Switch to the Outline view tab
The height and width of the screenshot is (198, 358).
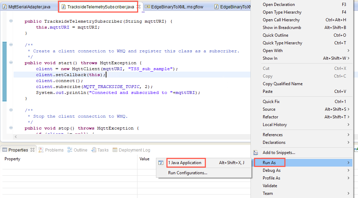pyautogui.click(x=77, y=150)
